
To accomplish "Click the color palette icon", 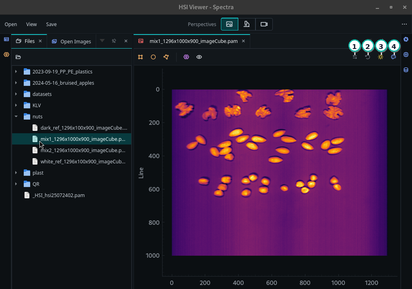I will click(393, 57).
